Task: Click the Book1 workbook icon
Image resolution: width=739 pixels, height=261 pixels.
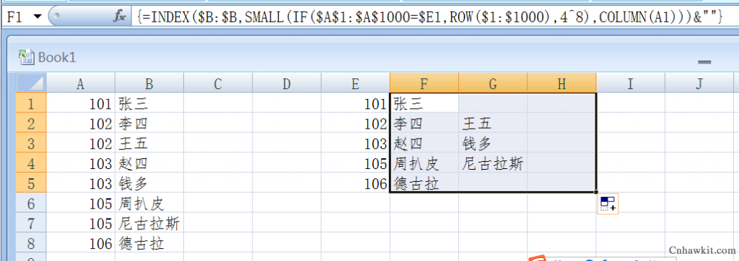Action: (x=26, y=57)
